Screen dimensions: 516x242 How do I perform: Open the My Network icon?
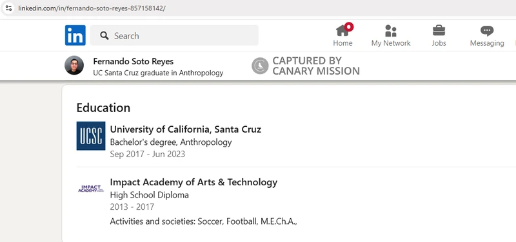click(391, 30)
